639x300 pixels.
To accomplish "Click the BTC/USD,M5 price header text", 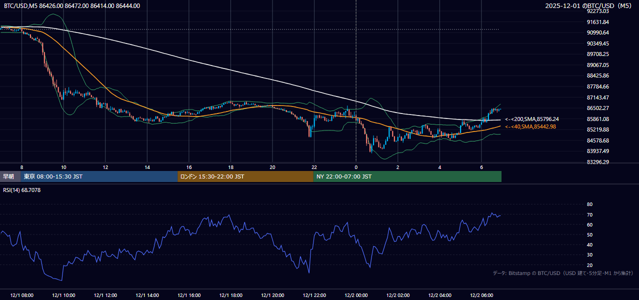I will pyautogui.click(x=72, y=6).
